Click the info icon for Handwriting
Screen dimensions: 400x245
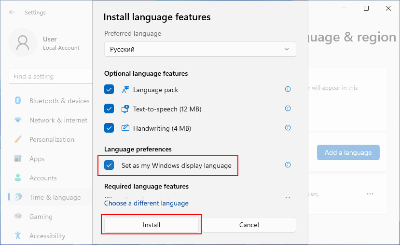pos(288,128)
